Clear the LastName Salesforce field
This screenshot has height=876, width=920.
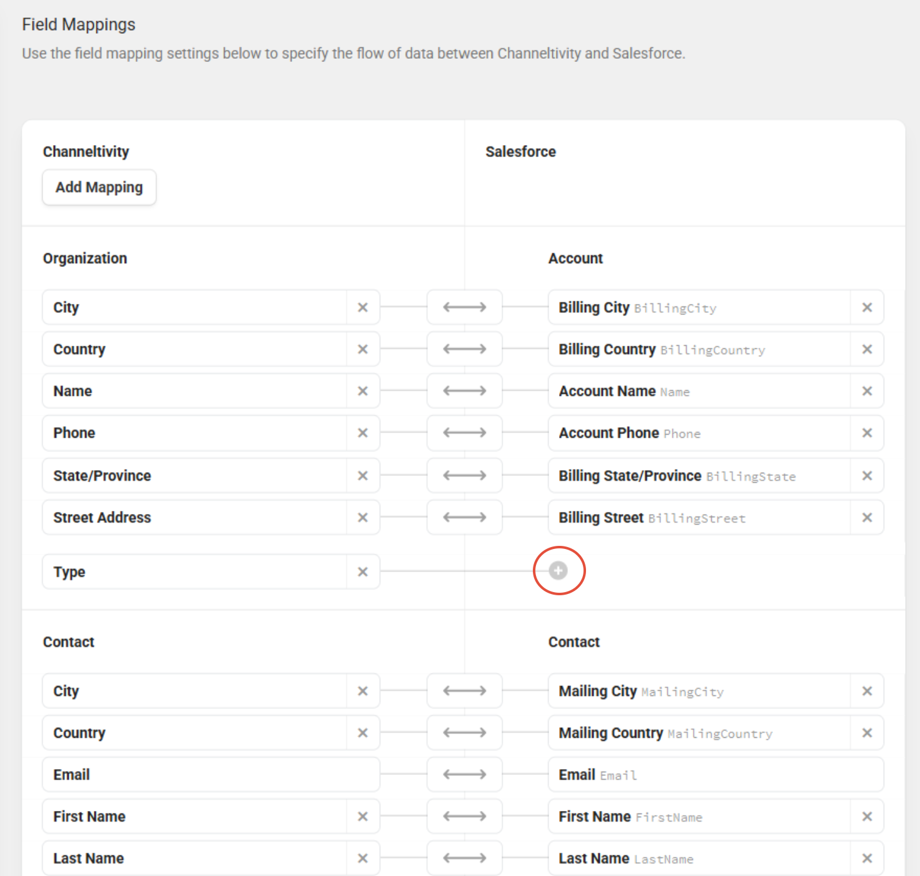pos(867,858)
